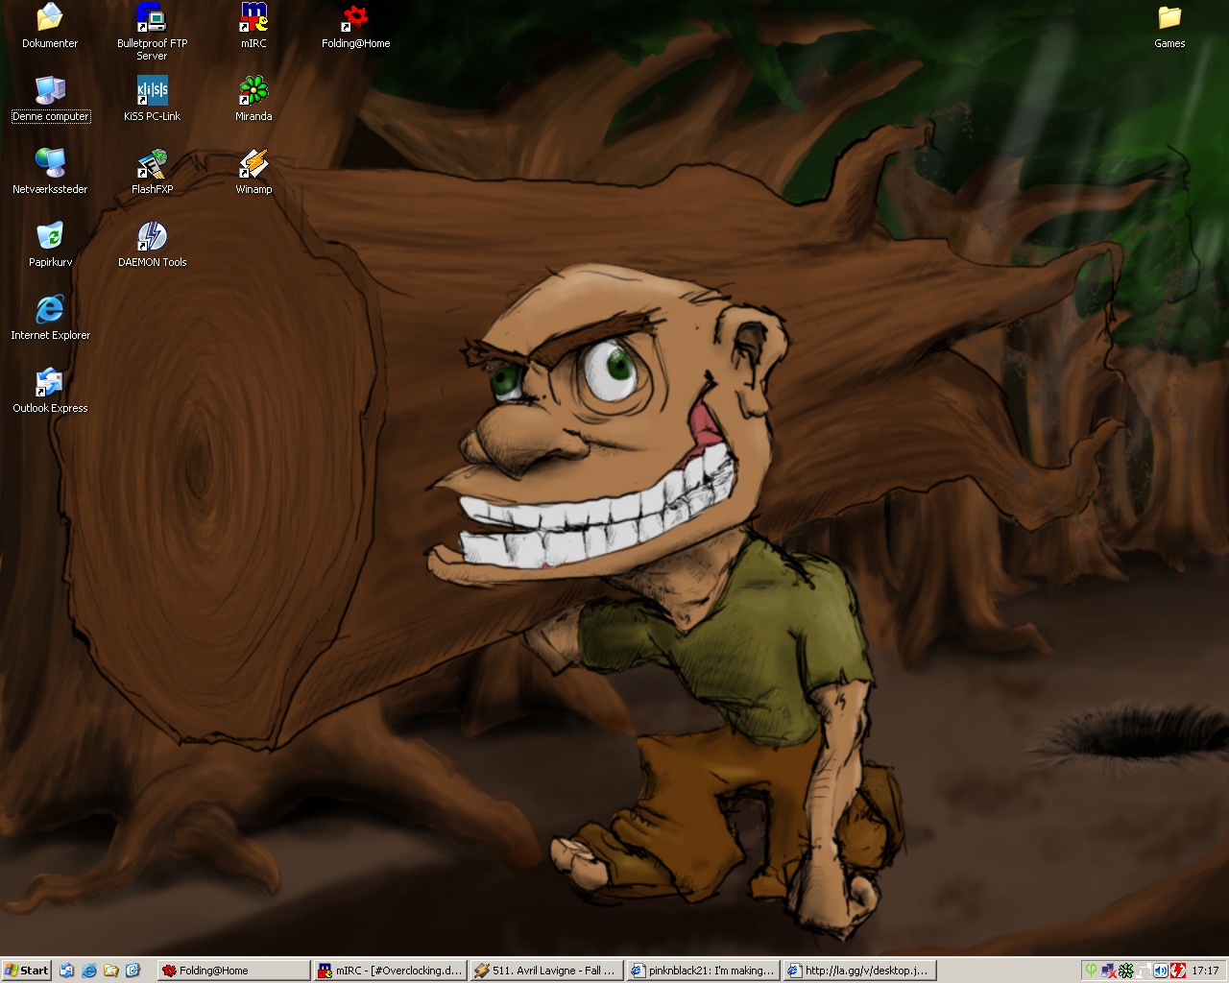1229x983 pixels.
Task: Launch the FlashFXP shortcut
Action: point(152,172)
